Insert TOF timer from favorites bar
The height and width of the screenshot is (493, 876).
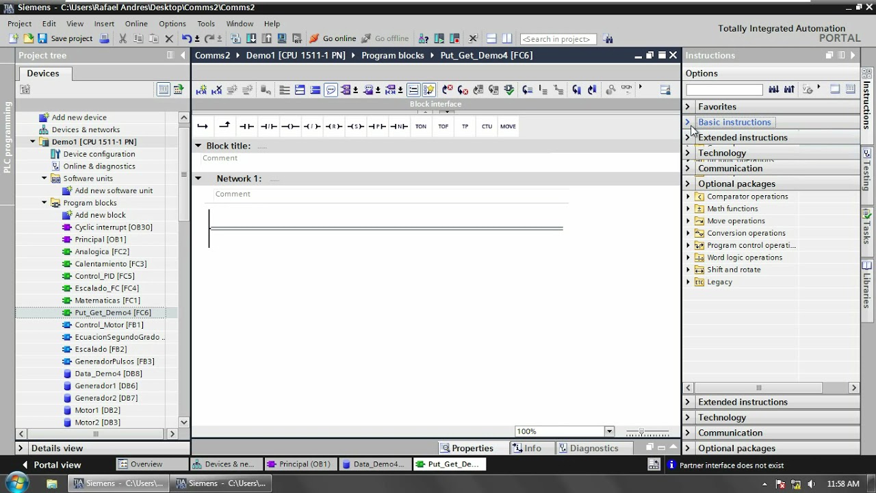pos(443,127)
